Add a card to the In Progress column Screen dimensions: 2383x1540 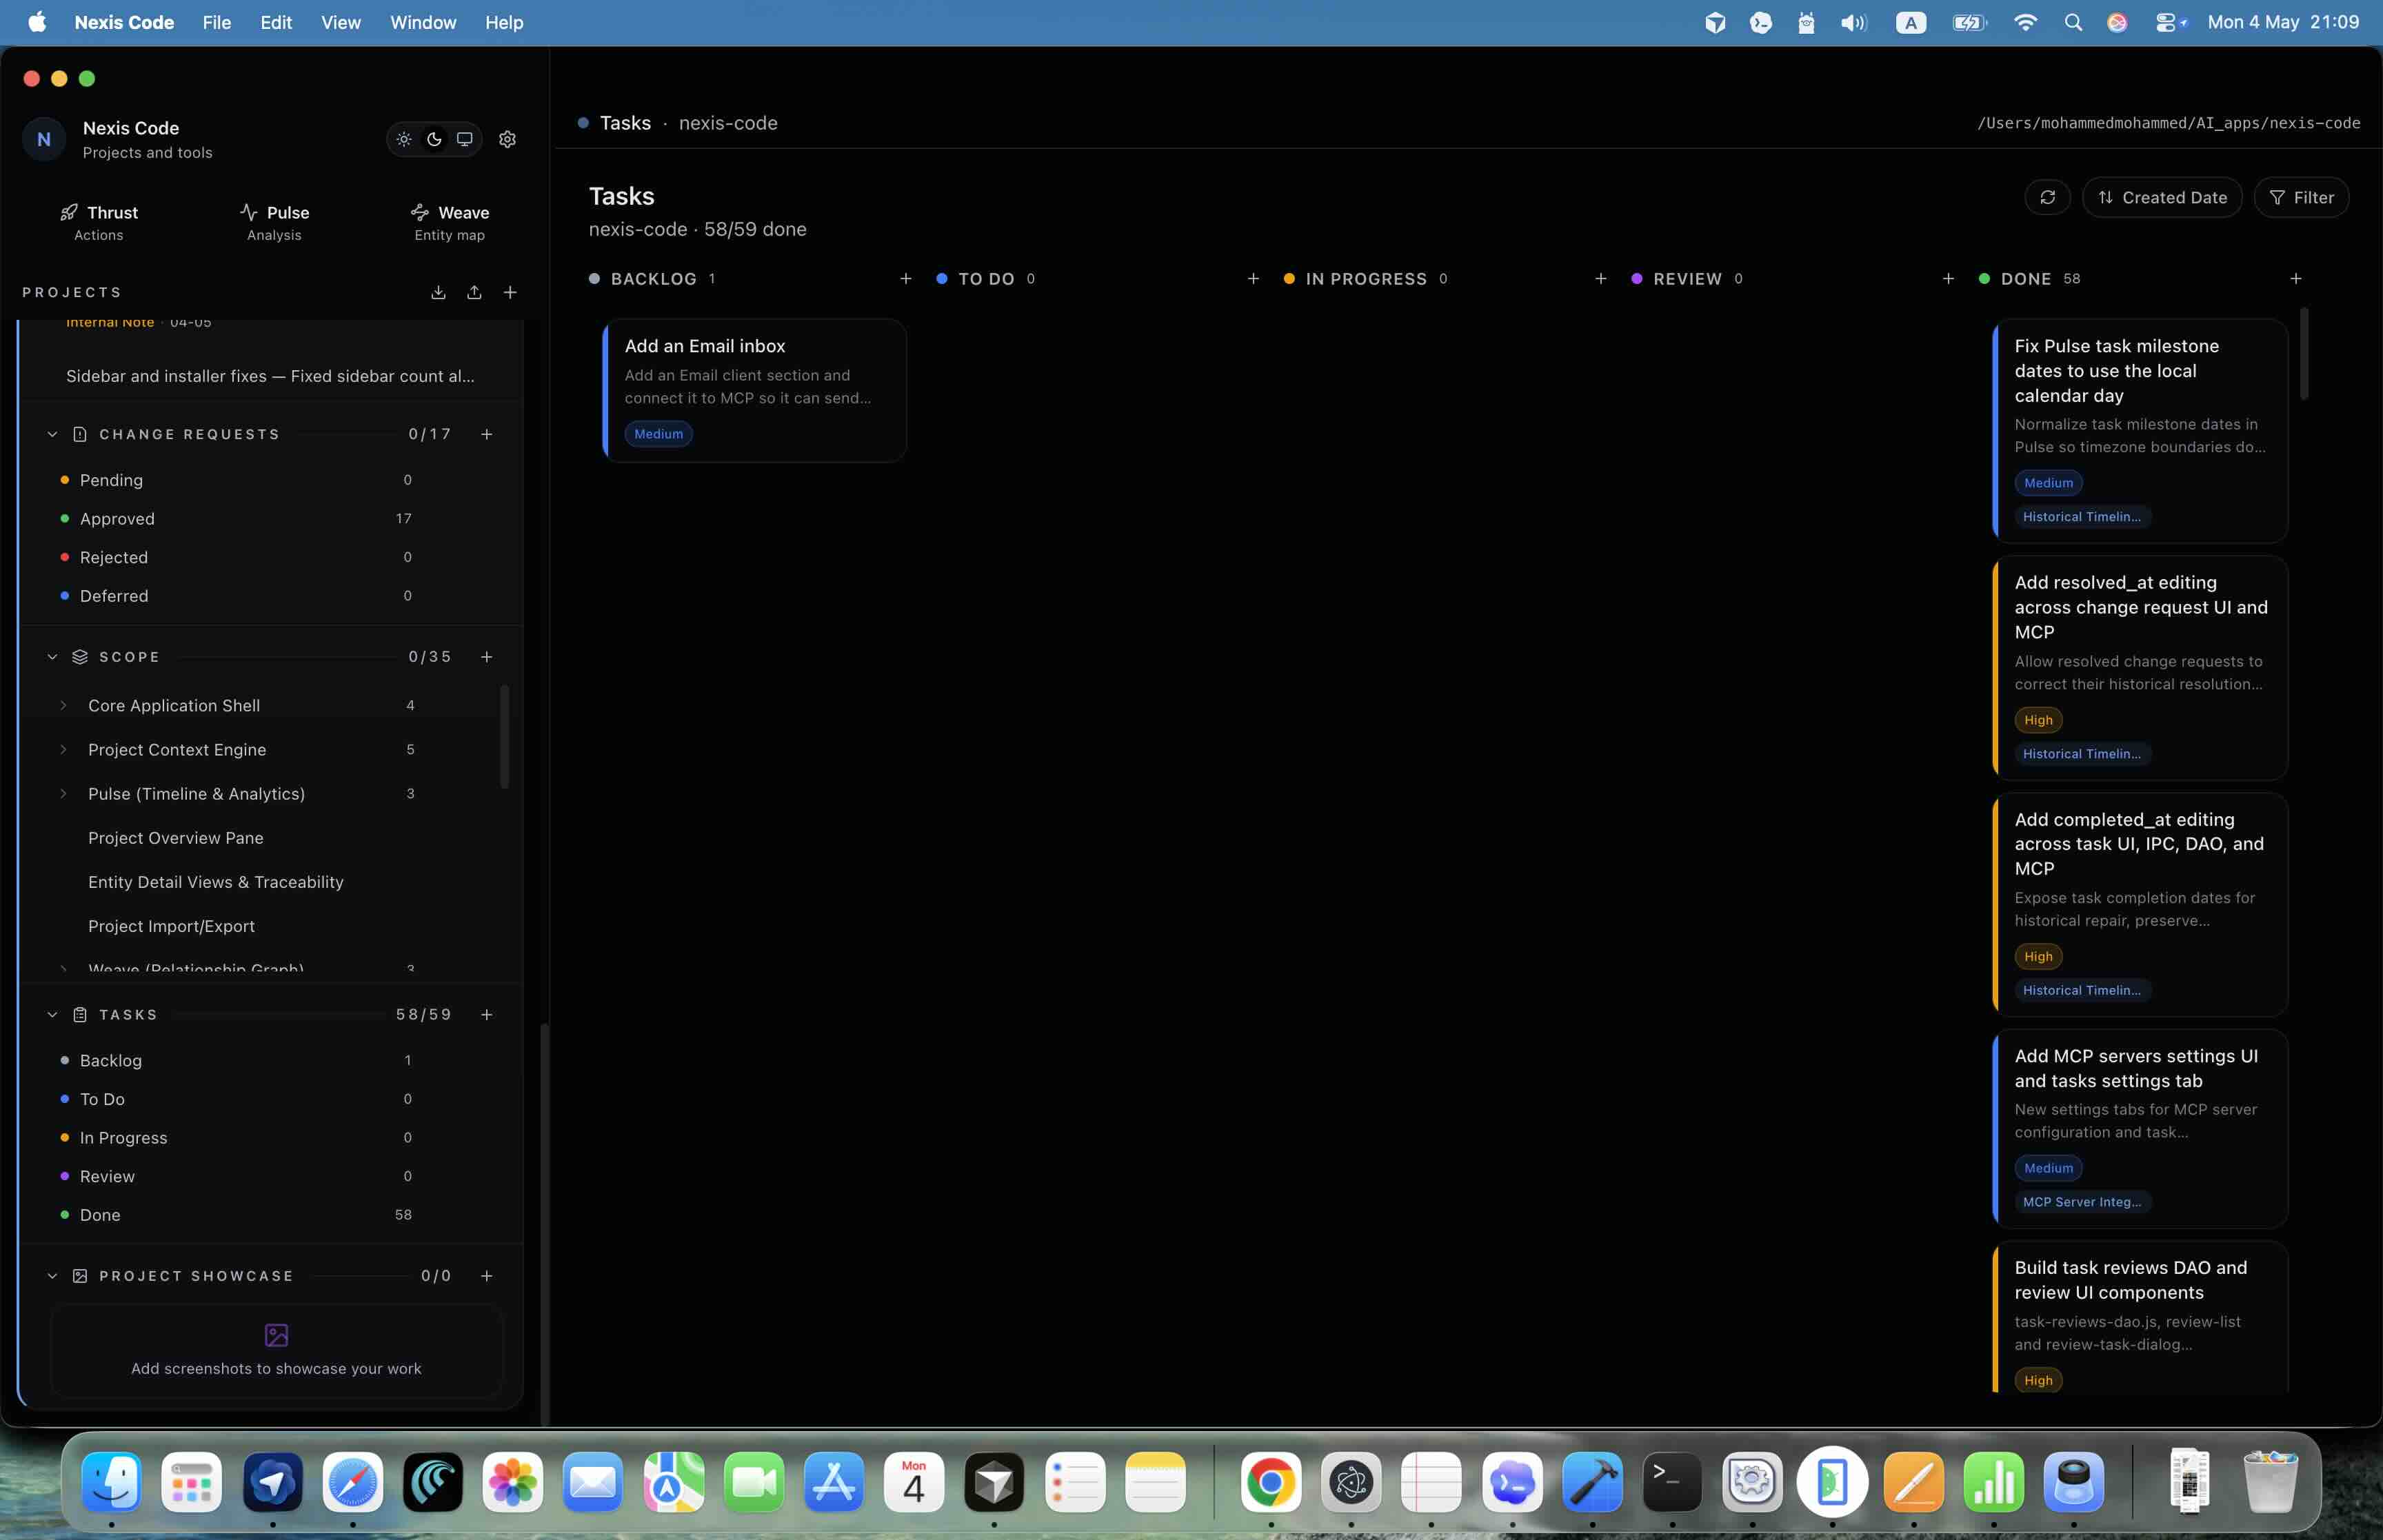[x=1600, y=279]
